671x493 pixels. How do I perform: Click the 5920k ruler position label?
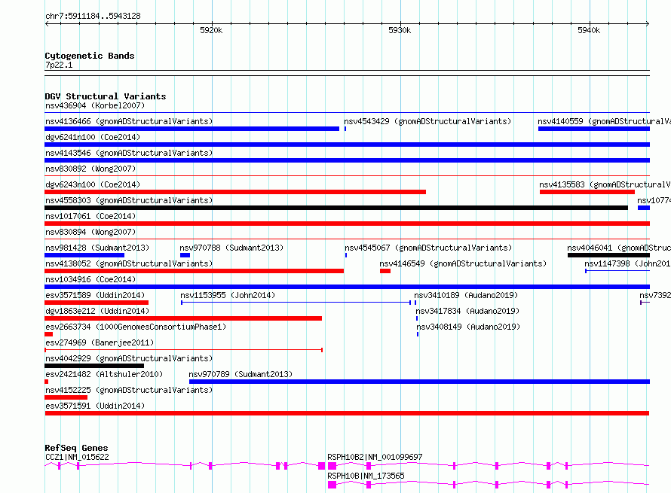click(x=211, y=30)
